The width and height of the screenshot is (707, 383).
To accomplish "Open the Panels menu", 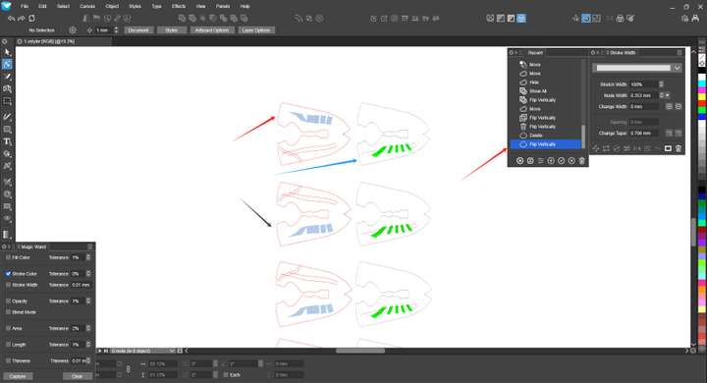I will (223, 6).
